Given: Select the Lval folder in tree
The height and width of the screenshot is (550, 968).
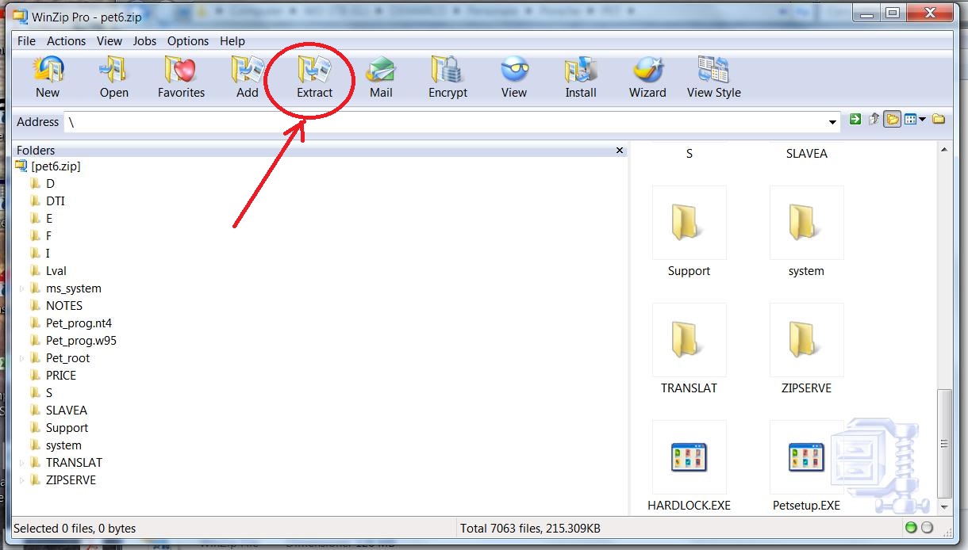Looking at the screenshot, I should point(56,271).
